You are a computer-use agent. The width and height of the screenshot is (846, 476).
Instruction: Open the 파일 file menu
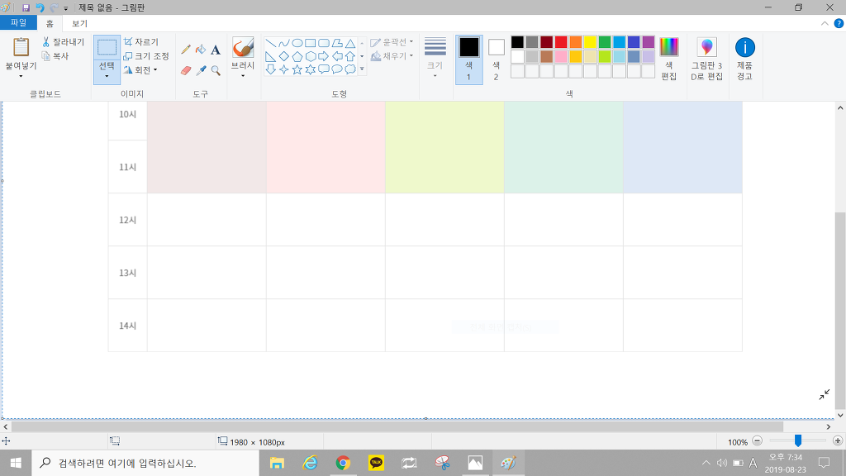[18, 22]
